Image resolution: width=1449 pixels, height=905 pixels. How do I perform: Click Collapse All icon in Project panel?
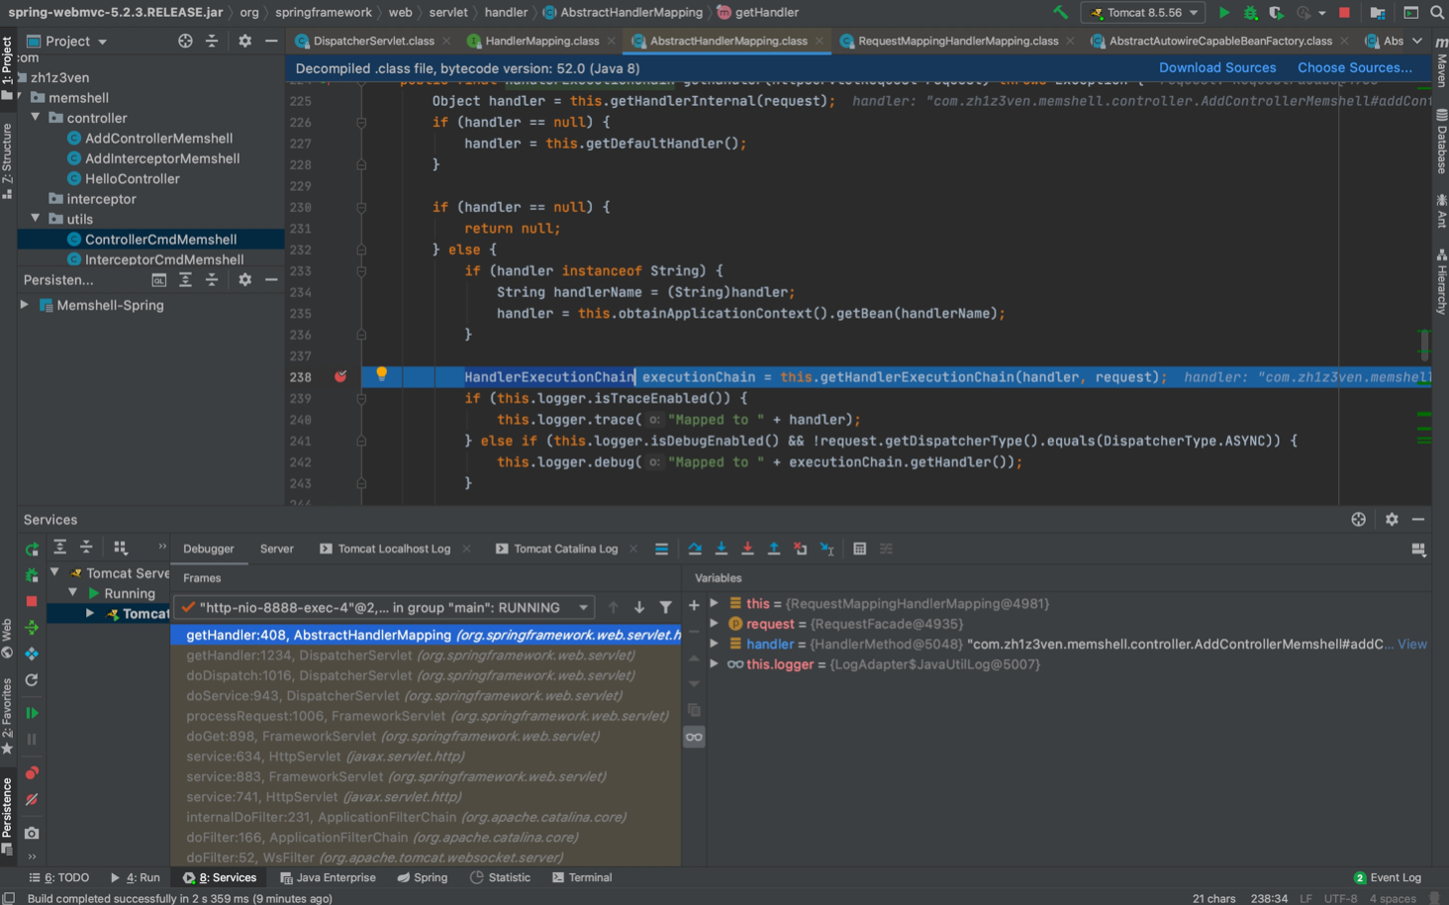212,42
